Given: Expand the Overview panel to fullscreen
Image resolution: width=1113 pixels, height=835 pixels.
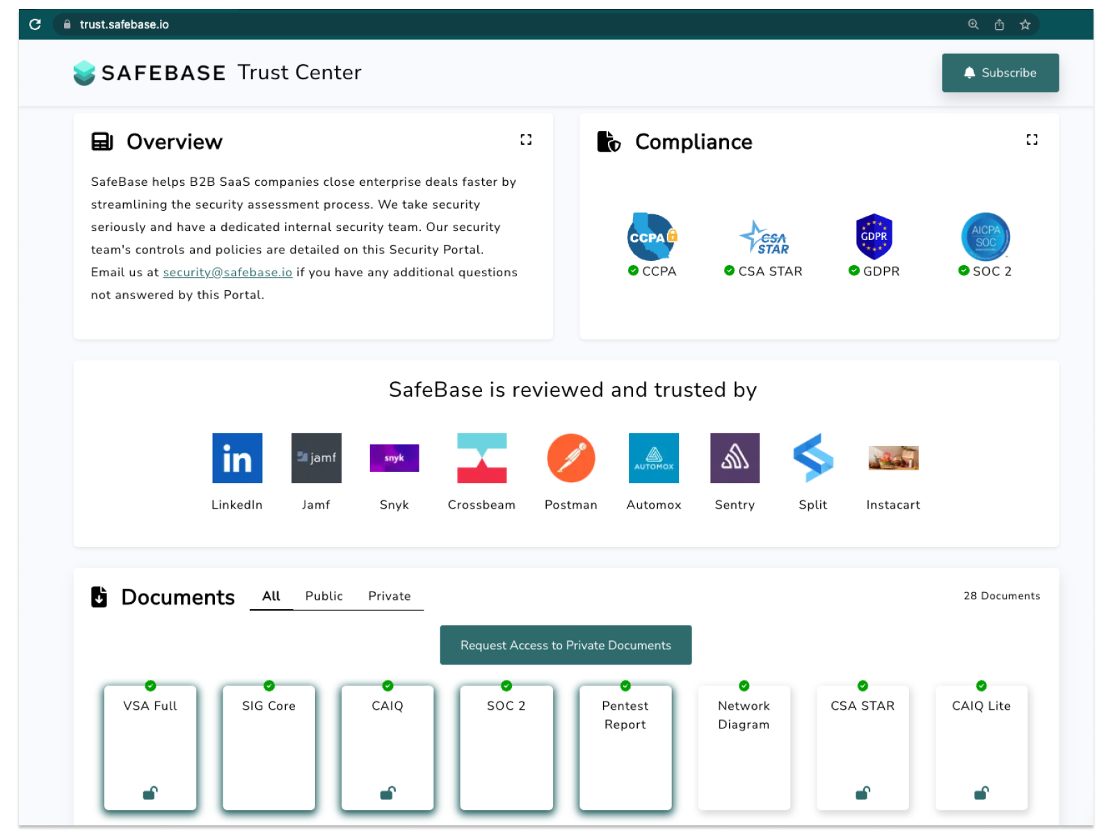Looking at the screenshot, I should tap(526, 139).
